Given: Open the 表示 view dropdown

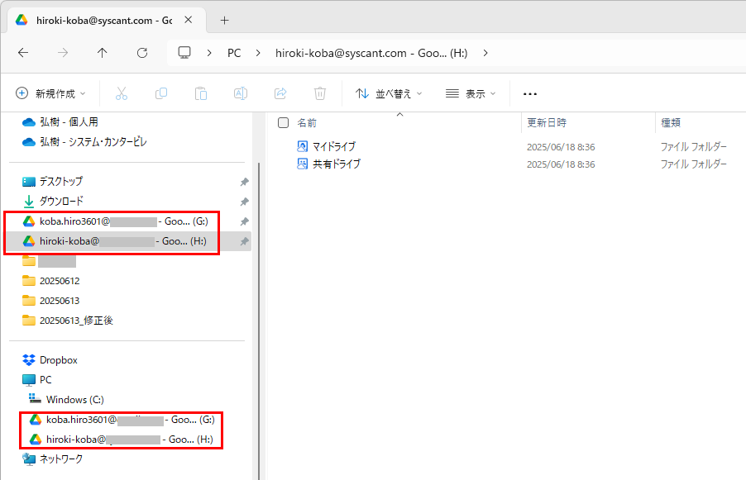Looking at the screenshot, I should tap(471, 93).
